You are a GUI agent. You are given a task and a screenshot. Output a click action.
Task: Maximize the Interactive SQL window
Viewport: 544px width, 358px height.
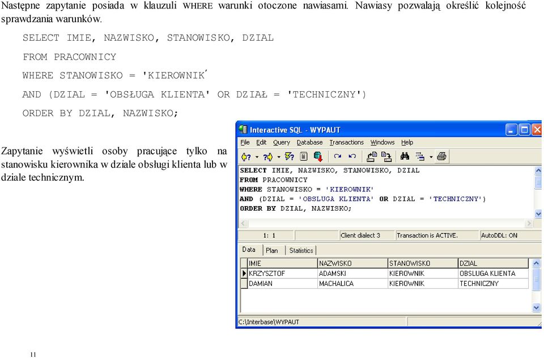[x=525, y=130]
